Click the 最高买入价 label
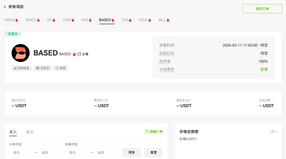 (101, 100)
